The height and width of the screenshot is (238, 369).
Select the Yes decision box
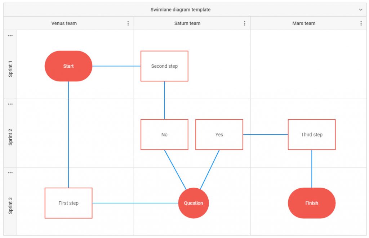[x=219, y=134]
